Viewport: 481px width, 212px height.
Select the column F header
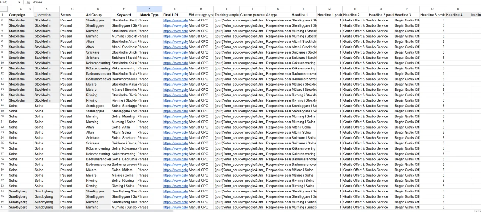click(149, 9)
